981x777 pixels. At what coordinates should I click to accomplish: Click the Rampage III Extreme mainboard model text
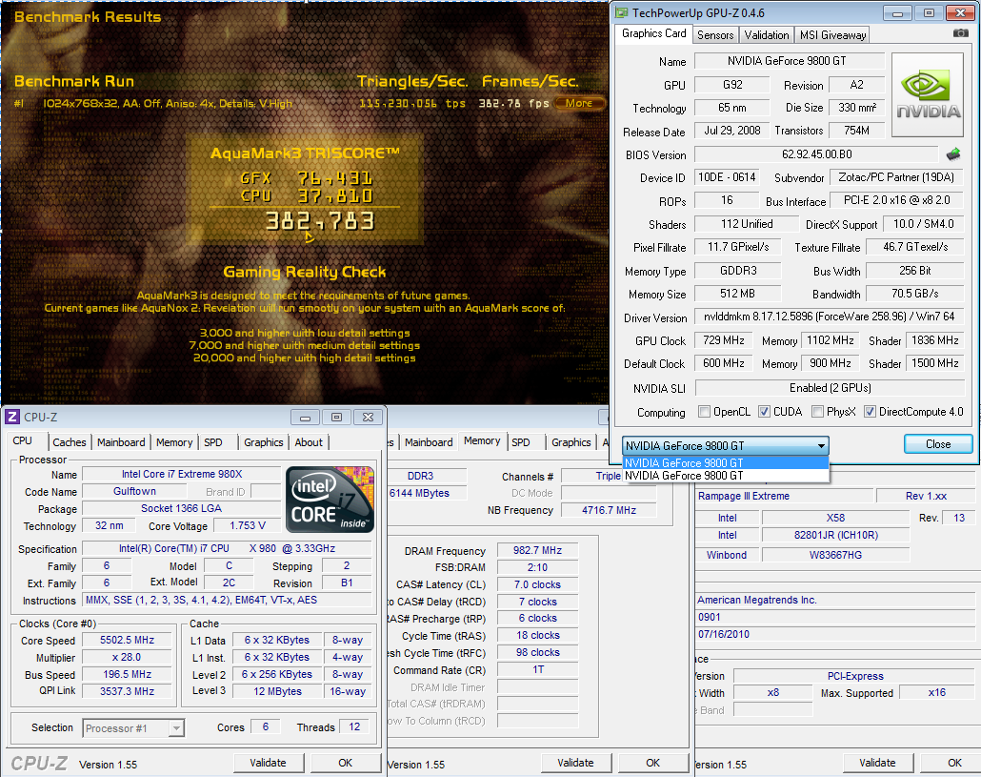[743, 496]
